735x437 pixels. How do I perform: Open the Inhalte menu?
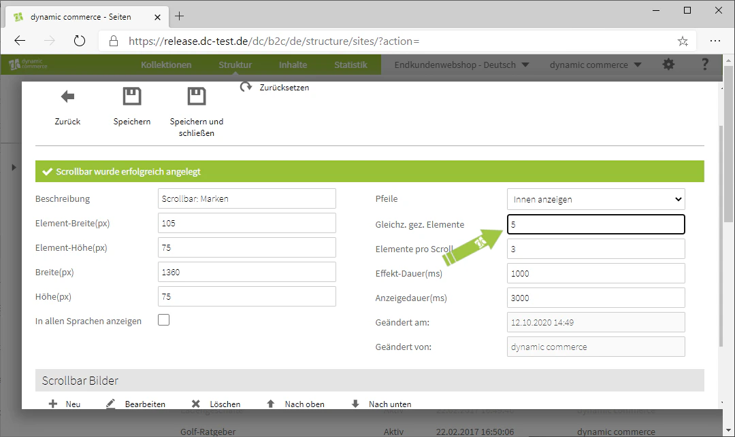293,65
